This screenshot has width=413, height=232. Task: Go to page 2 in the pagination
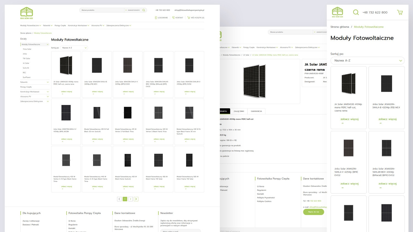(x=131, y=199)
